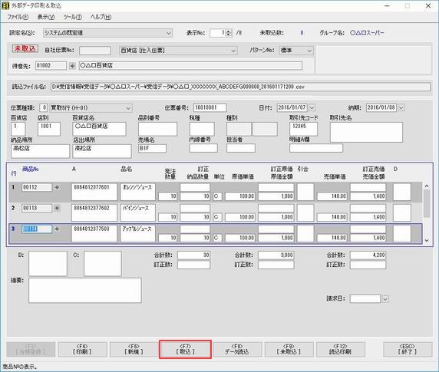Viewport: 439px width, 372px height.
Task: Click the 店別 field 1001
Action: 49,129
